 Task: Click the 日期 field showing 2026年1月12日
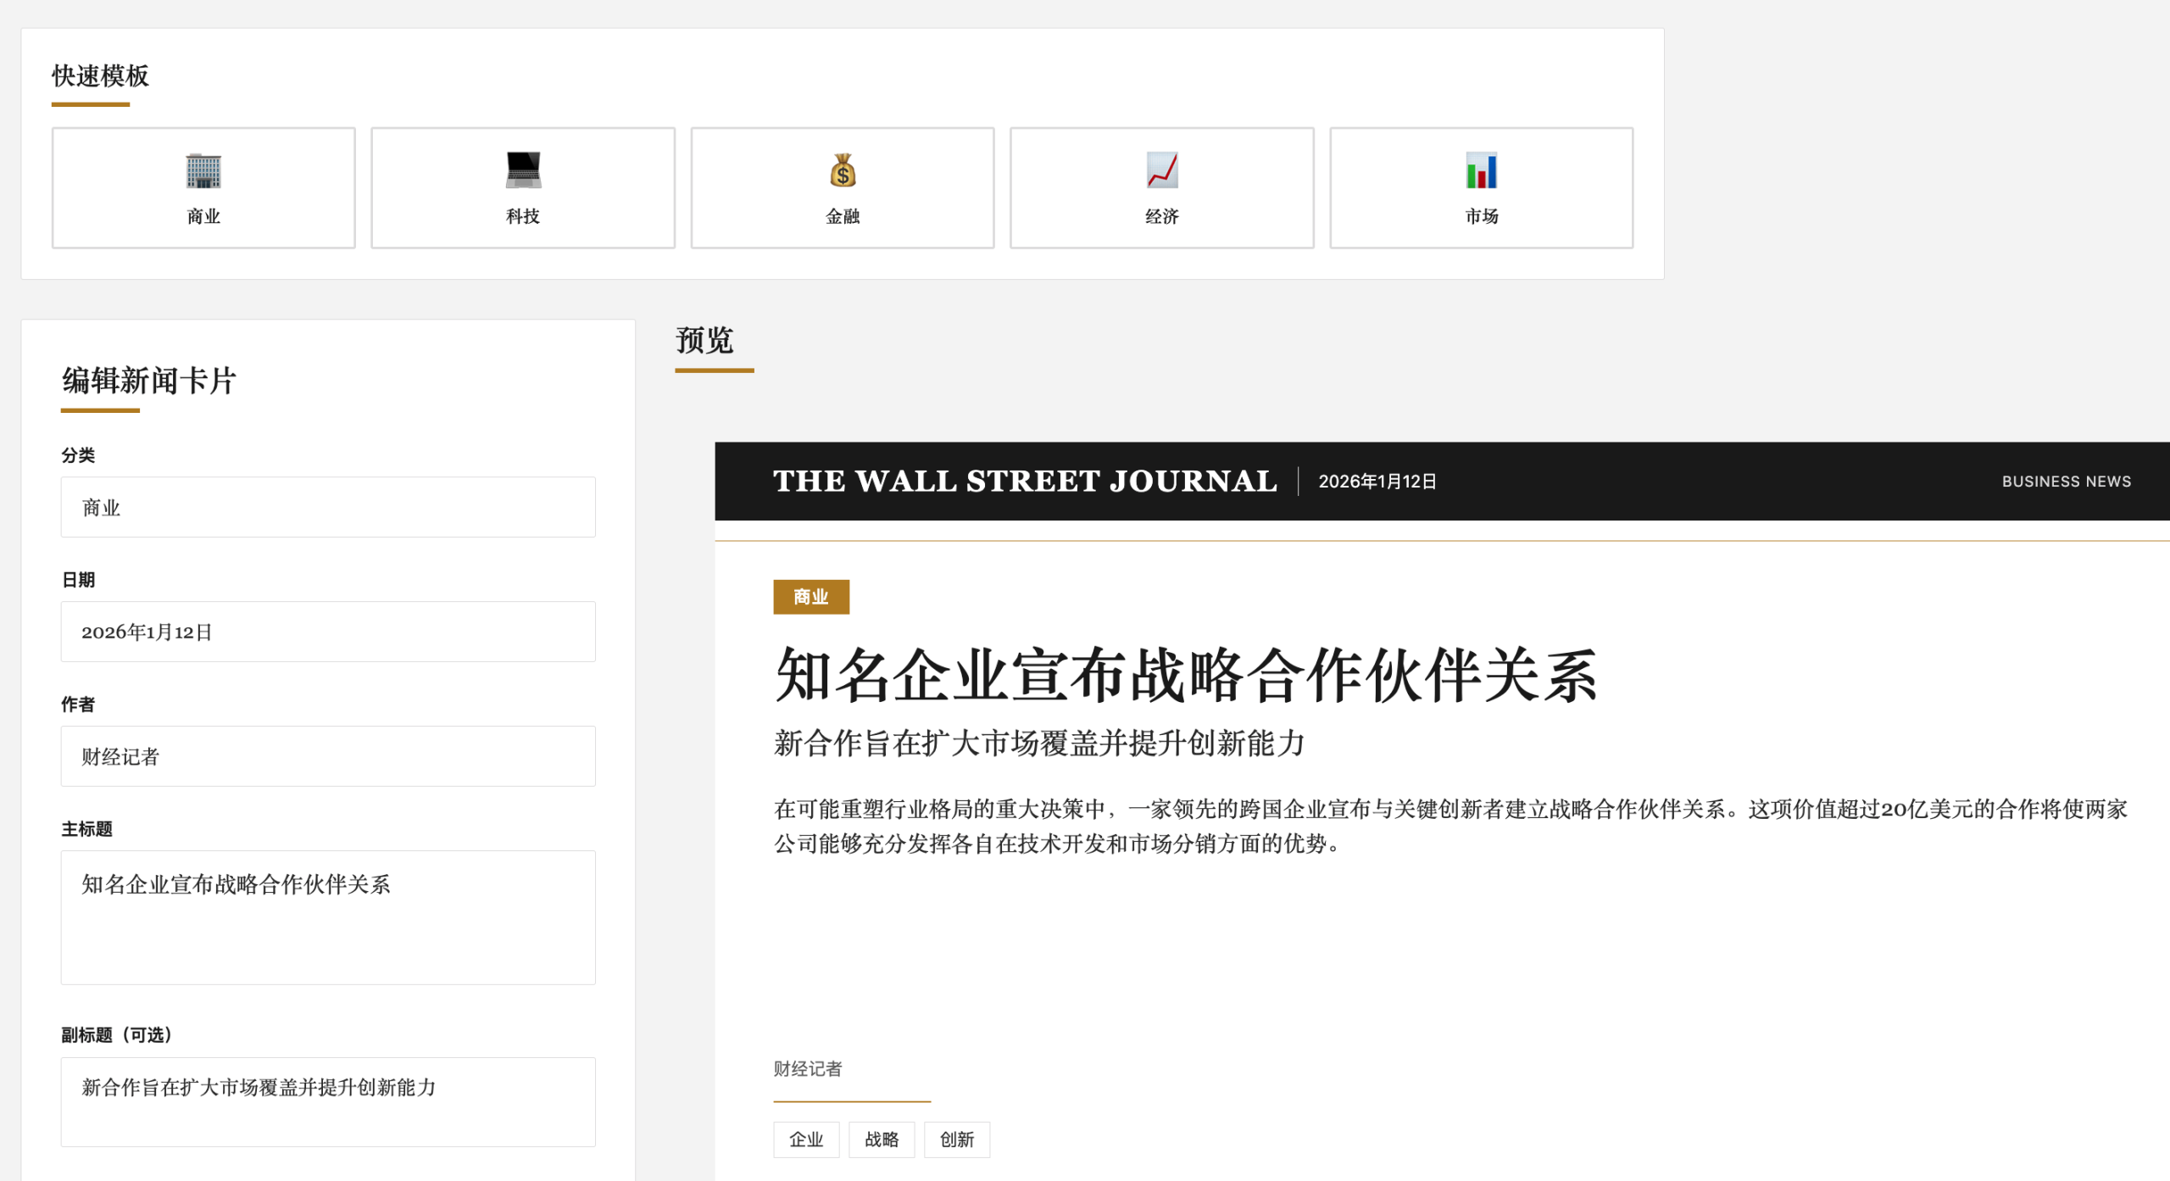328,632
